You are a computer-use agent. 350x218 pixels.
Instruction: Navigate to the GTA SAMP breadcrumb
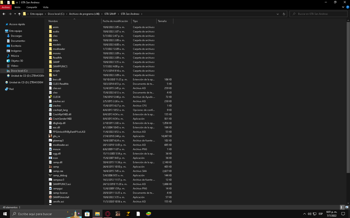110,14
